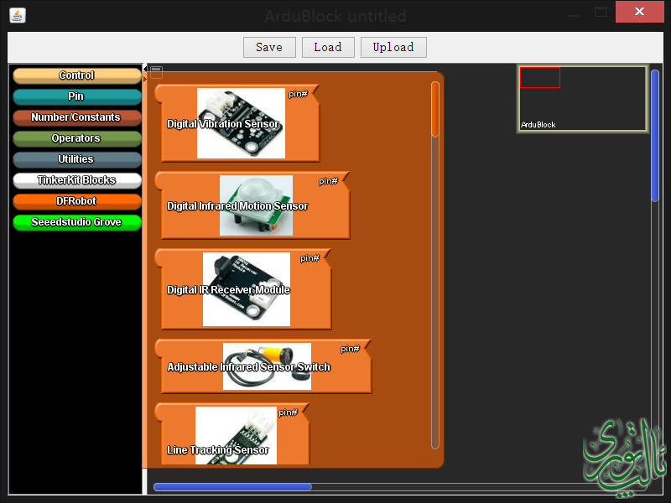This screenshot has height=503, width=671.
Task: Click the left-pointing arrow on the drawer divider
Action: point(144,69)
